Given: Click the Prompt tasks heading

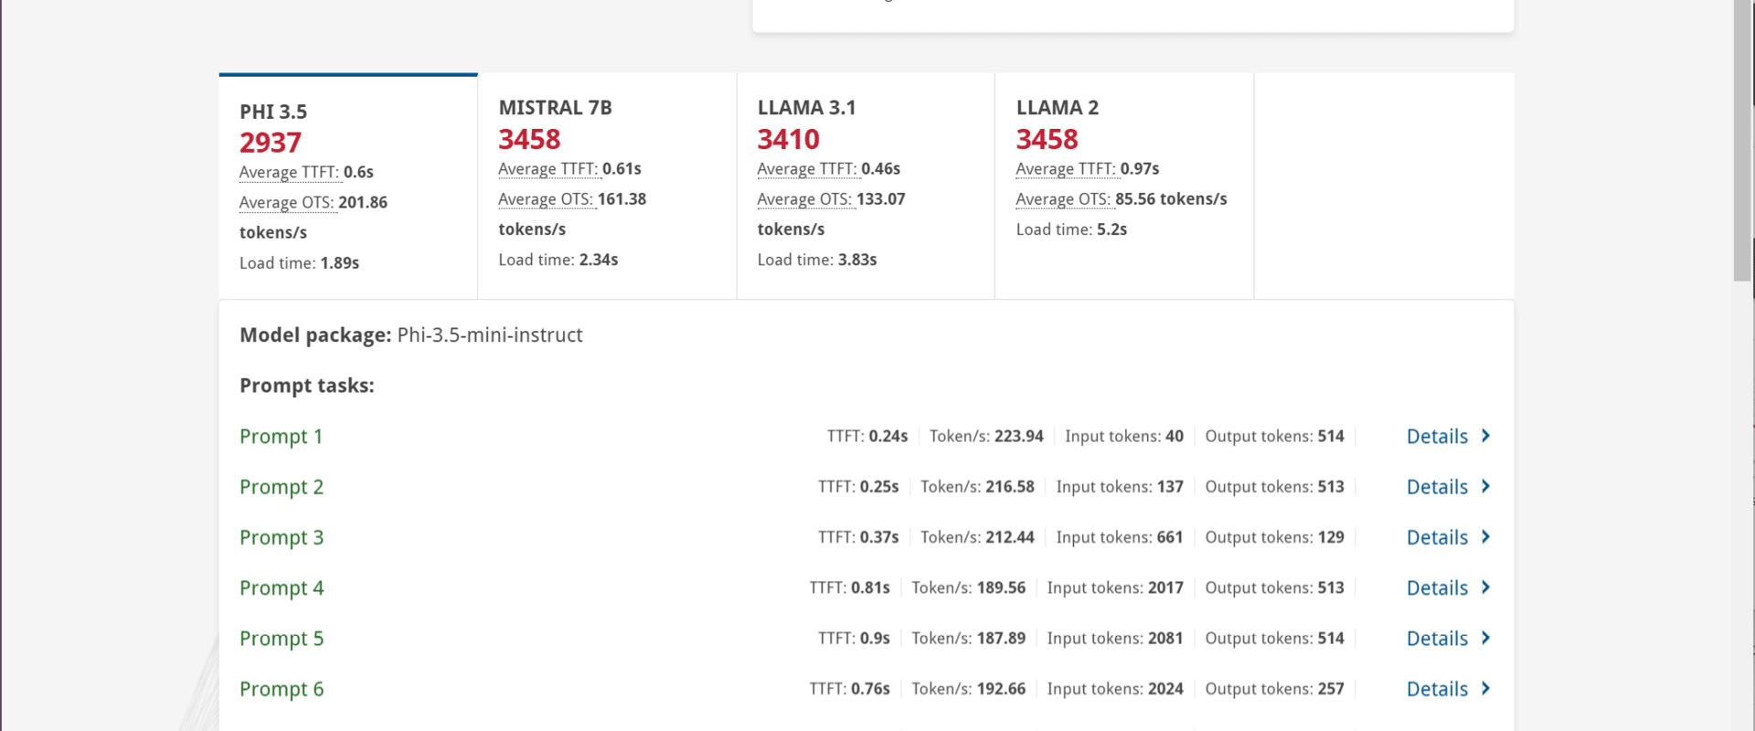Looking at the screenshot, I should pyautogui.click(x=307, y=386).
